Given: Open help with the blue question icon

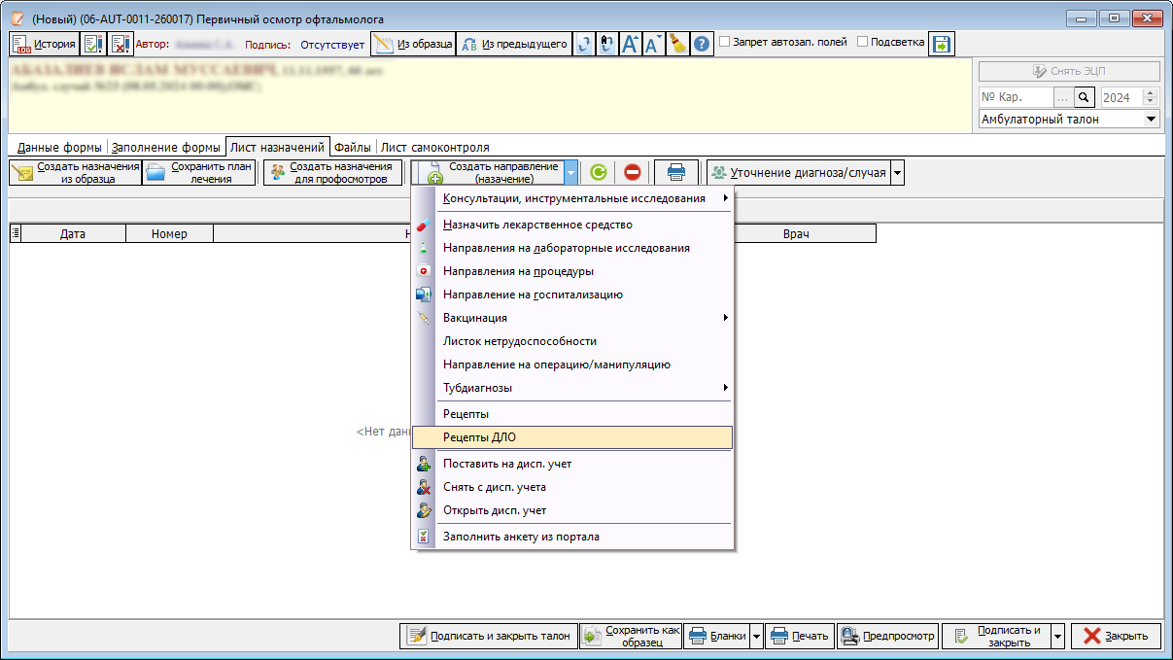Looking at the screenshot, I should 702,44.
